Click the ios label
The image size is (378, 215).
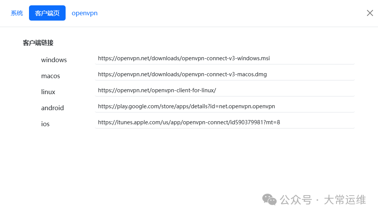45,124
